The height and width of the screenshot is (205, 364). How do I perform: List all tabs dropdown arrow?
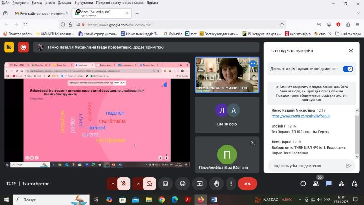(359, 14)
